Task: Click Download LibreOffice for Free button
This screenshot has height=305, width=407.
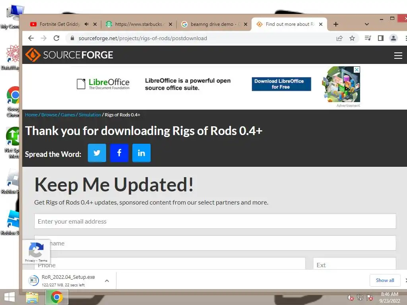Action: coord(281,84)
